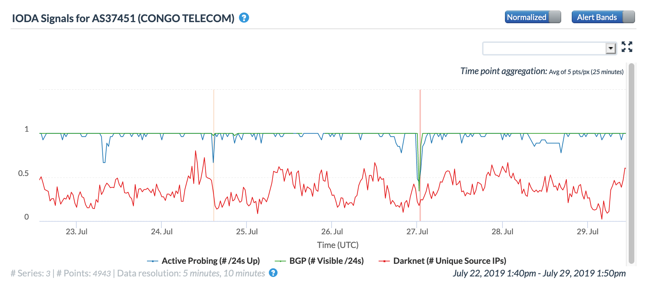This screenshot has width=647, height=307.
Task: Hide the Active Probing series in legend
Action: click(x=211, y=261)
